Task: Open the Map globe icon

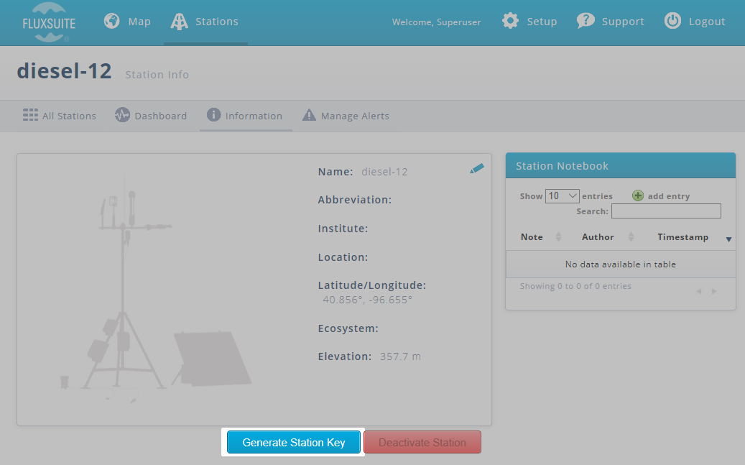Action: [112, 22]
